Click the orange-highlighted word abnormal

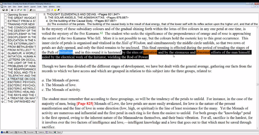pos(203,52)
